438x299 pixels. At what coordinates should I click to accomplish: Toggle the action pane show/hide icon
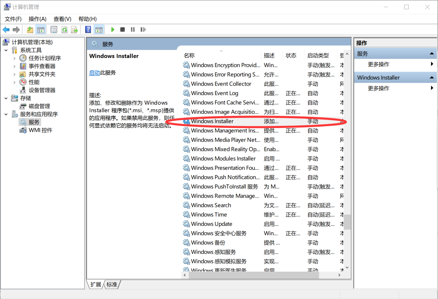click(x=99, y=30)
